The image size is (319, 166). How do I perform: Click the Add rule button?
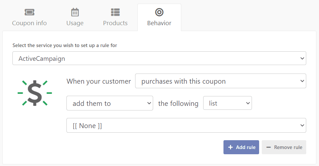point(241,147)
